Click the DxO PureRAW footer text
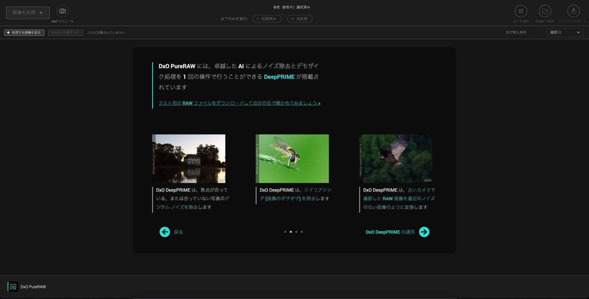589x299 pixels. 33,287
